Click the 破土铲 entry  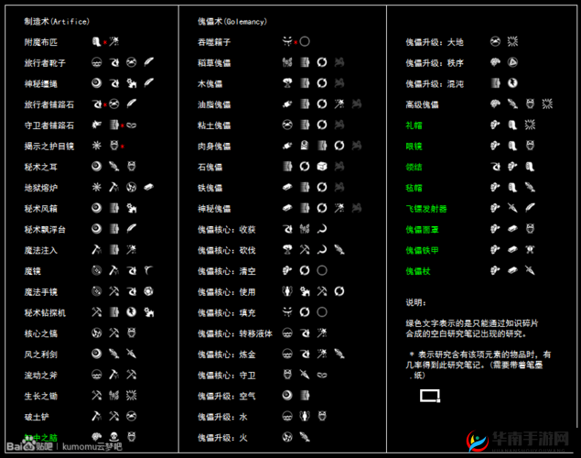pyautogui.click(x=37, y=417)
